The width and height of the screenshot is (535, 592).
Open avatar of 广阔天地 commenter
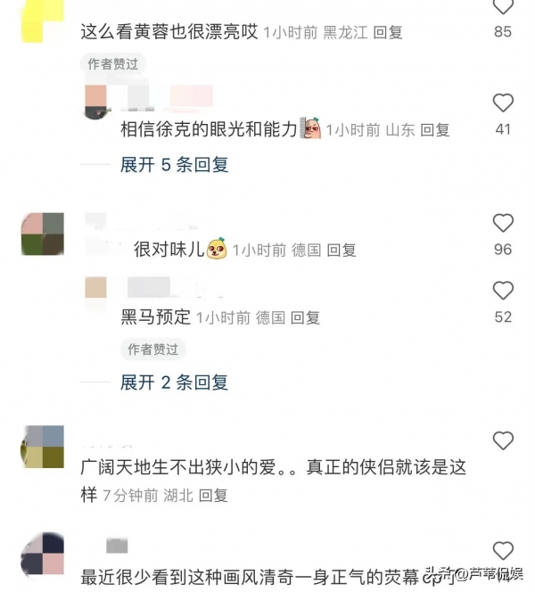(x=42, y=447)
